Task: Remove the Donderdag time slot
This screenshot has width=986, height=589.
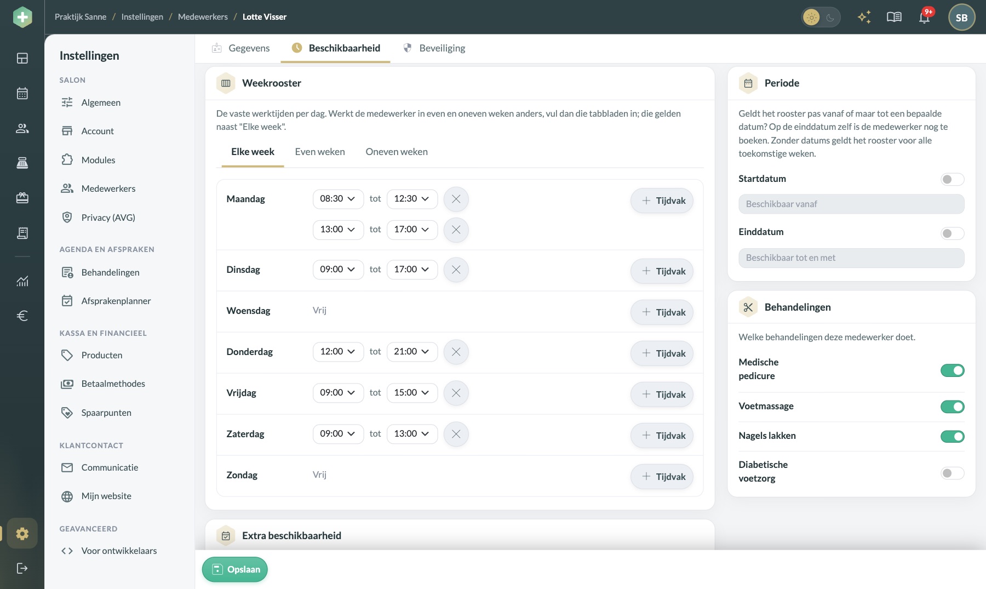Action: 456,352
